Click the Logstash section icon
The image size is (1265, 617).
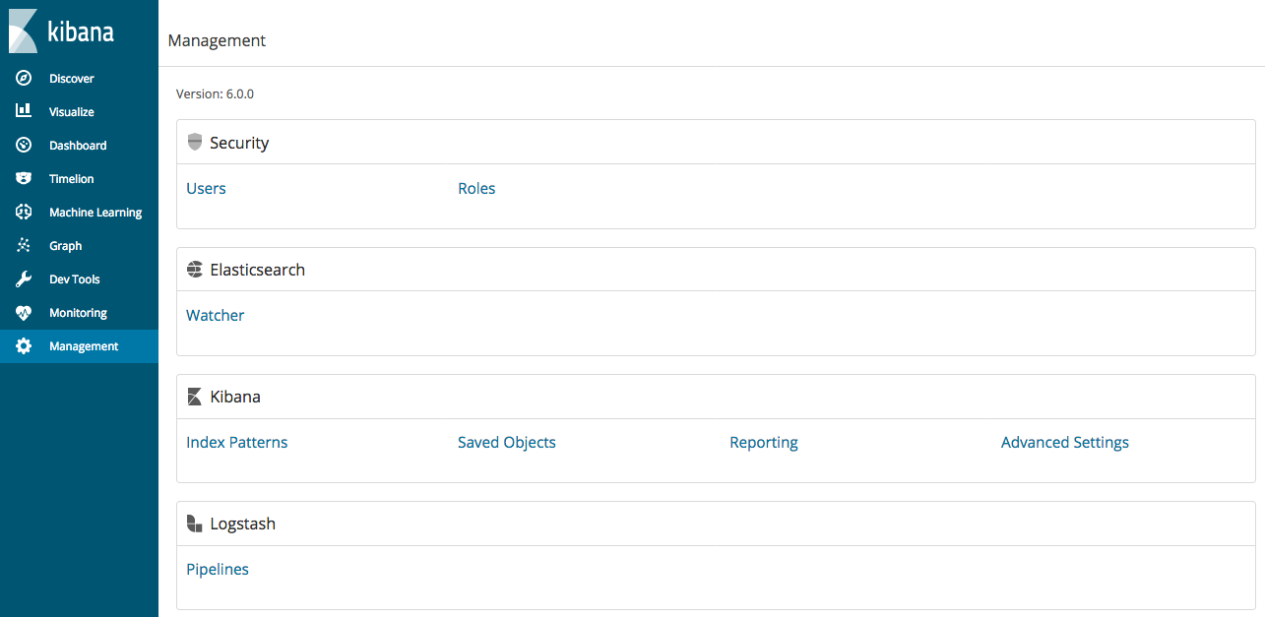pos(194,523)
